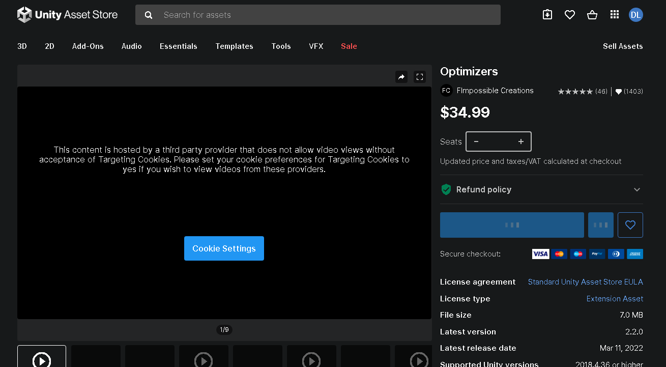Click the Cookie Settings button
Screen dimensions: 666x367
(224, 248)
